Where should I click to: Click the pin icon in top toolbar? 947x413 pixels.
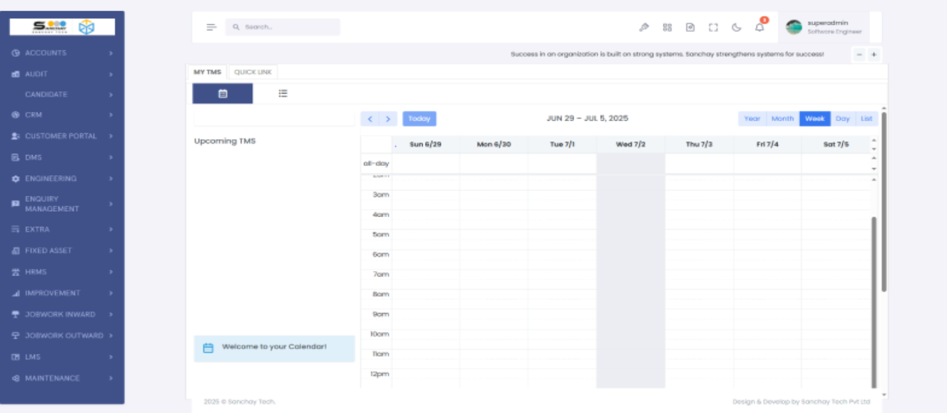644,27
